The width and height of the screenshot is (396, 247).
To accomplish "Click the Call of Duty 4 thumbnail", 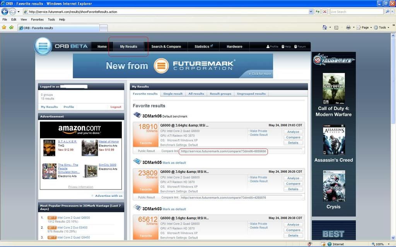I will click(333, 89).
